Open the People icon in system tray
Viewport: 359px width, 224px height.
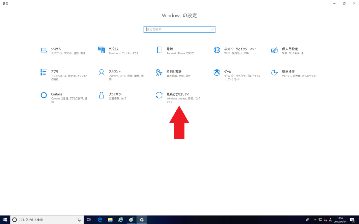308,220
